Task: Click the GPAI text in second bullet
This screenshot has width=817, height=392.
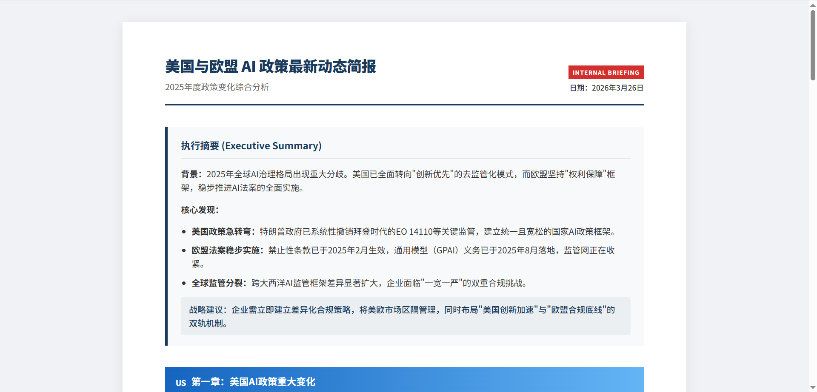Action: click(446, 250)
